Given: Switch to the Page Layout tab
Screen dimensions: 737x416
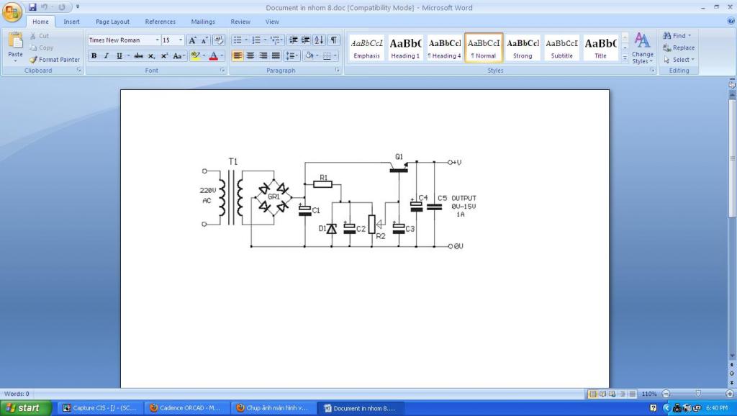Looking at the screenshot, I should [112, 22].
